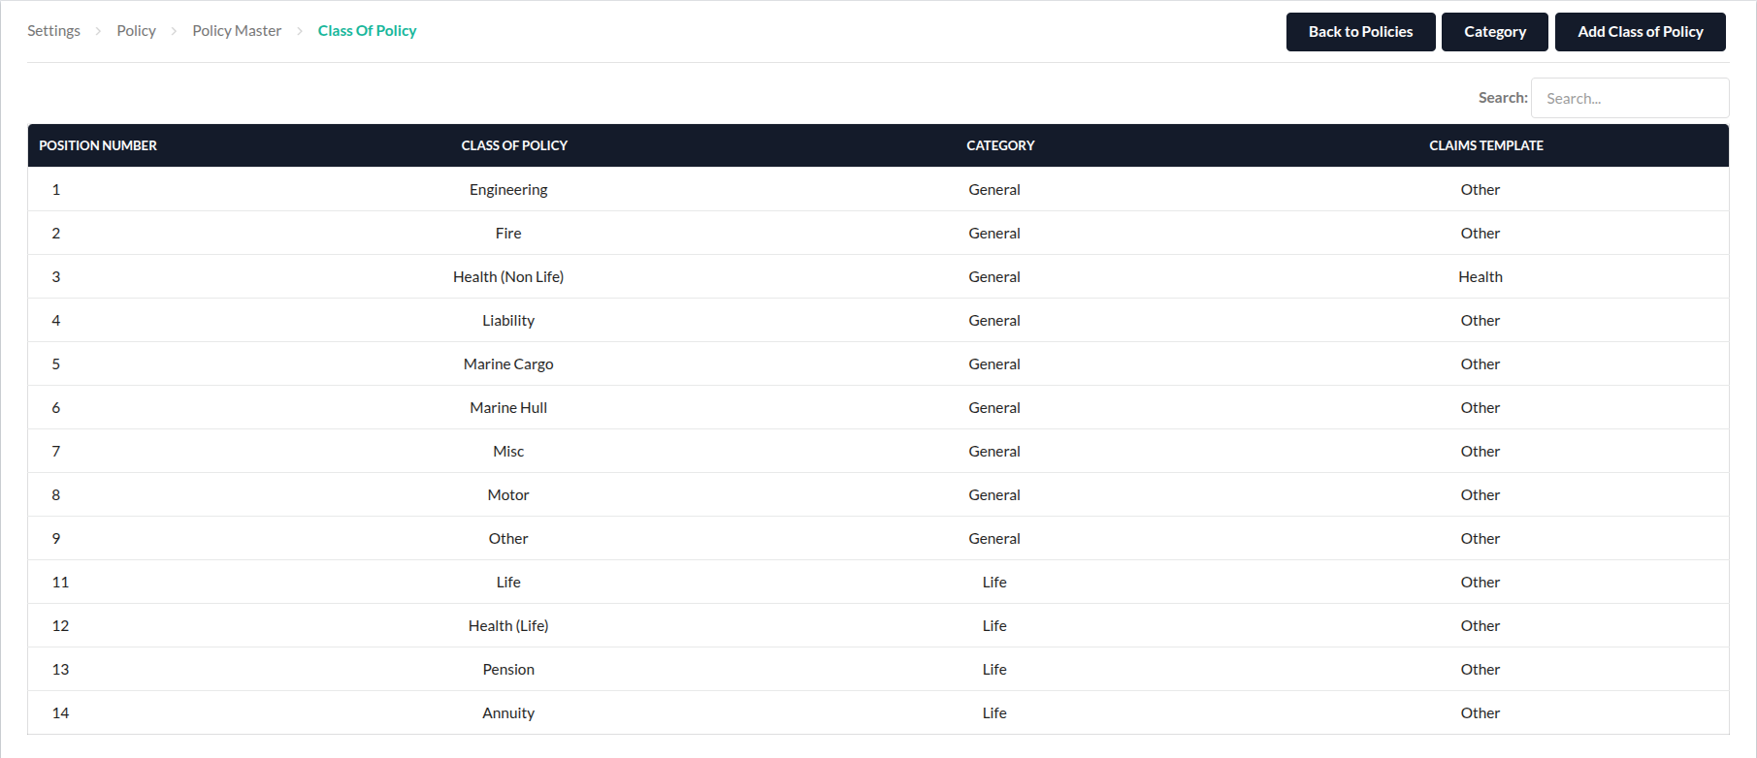The width and height of the screenshot is (1757, 758).
Task: Click Health claims template cell
Action: pos(1480,277)
